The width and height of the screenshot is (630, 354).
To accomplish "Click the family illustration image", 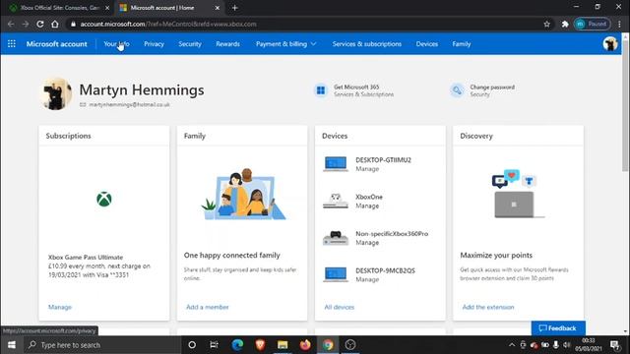I will click(x=243, y=195).
